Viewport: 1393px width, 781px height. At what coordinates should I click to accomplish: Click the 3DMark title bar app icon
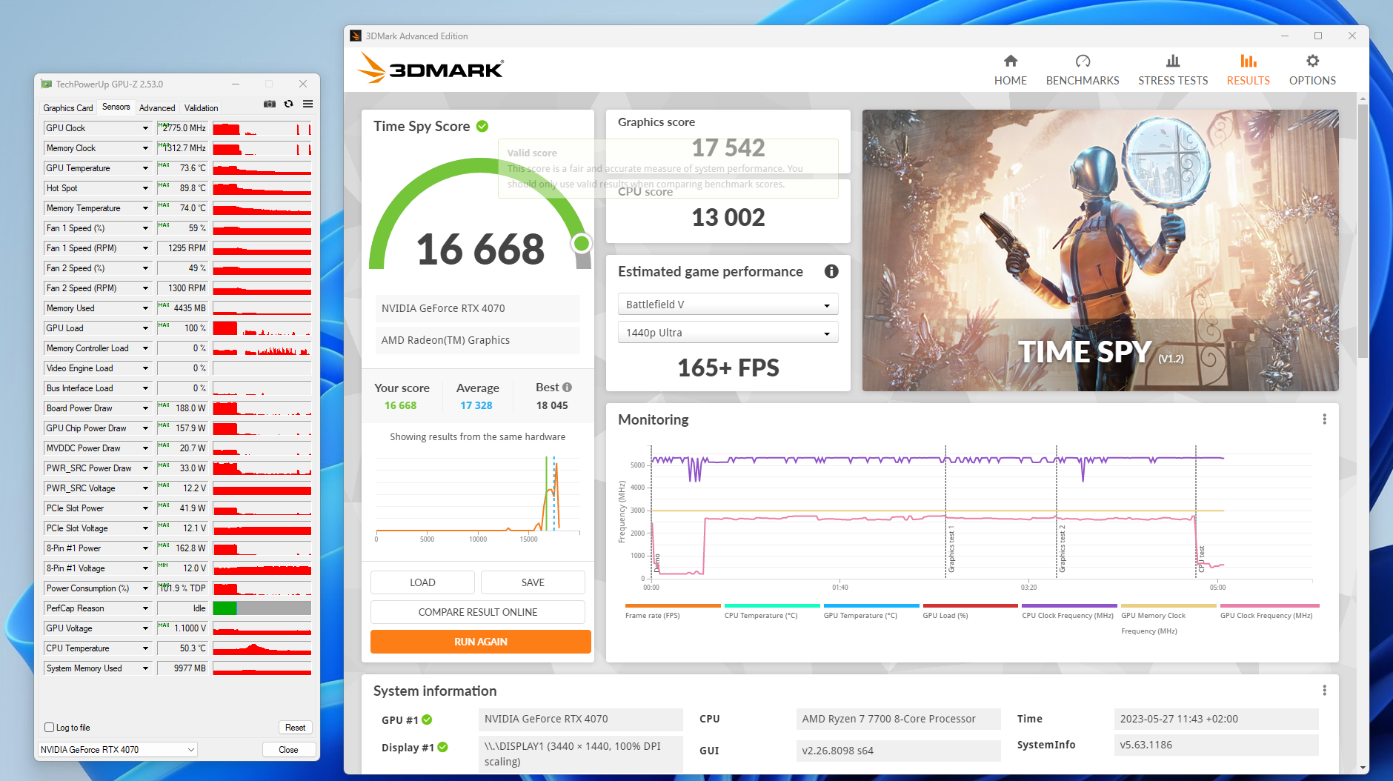pyautogui.click(x=356, y=36)
